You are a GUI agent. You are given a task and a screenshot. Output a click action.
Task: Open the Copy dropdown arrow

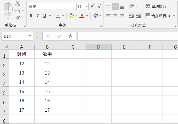(23, 11)
